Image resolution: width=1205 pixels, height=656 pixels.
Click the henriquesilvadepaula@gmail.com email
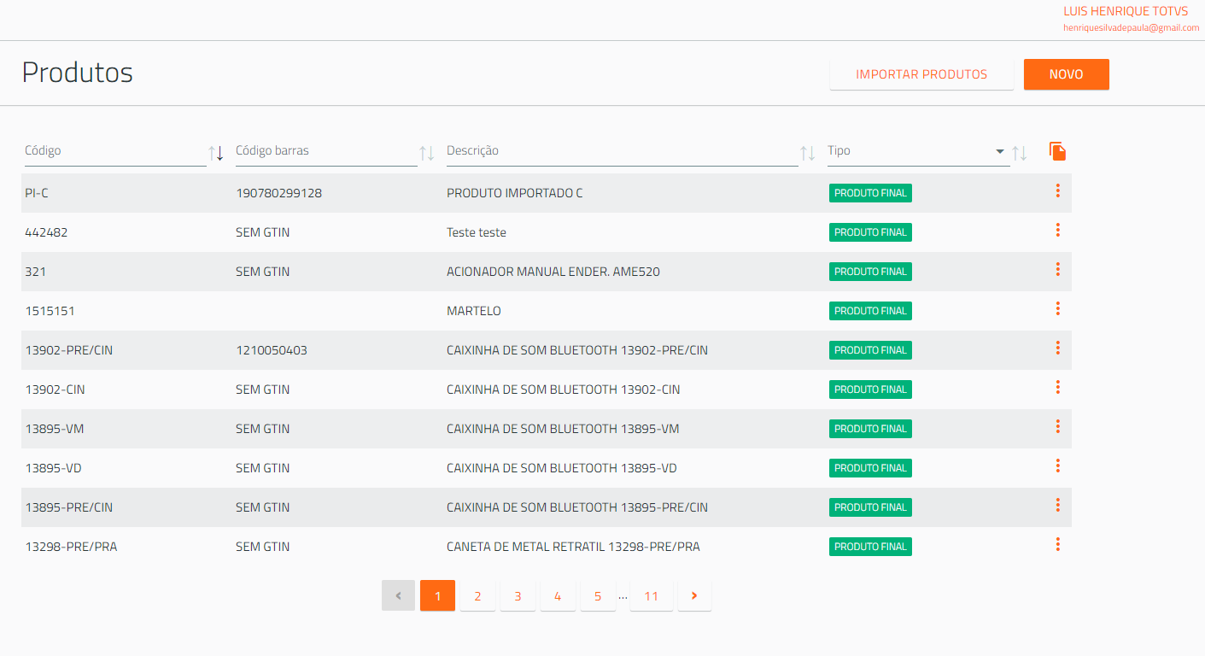[x=1132, y=28]
